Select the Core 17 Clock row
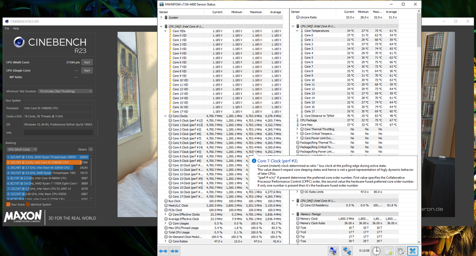The image size is (476, 256). coord(221,196)
